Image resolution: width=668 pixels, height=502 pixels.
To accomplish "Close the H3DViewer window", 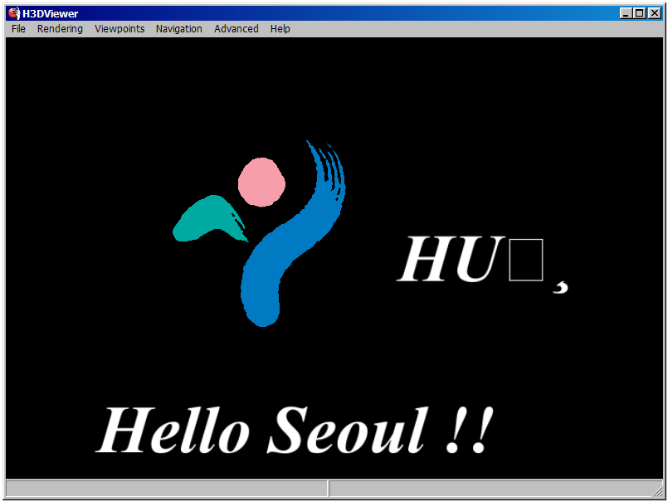I will [653, 13].
